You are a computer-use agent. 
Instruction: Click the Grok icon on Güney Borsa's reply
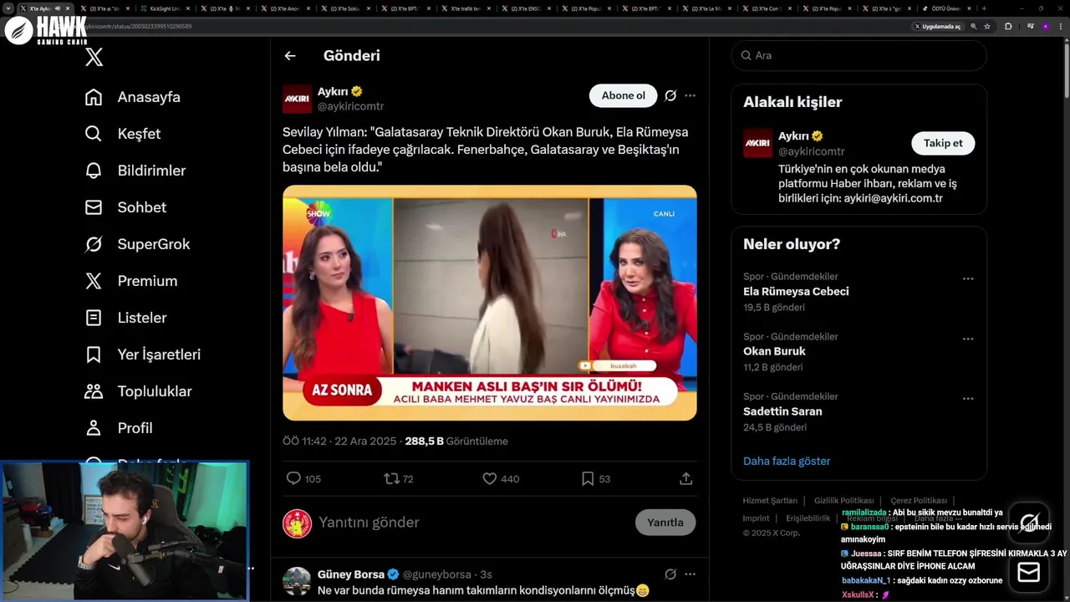click(x=670, y=574)
